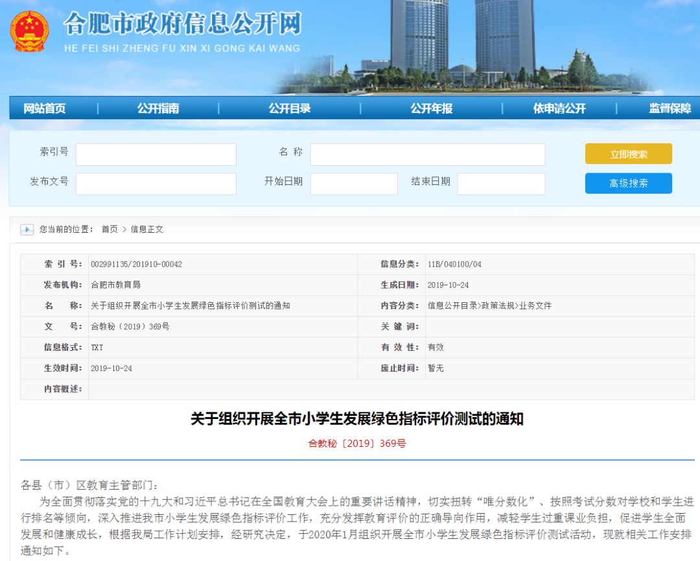The width and height of the screenshot is (700, 561).
Task: Open 网站首页 navigation item
Action: pos(45,108)
